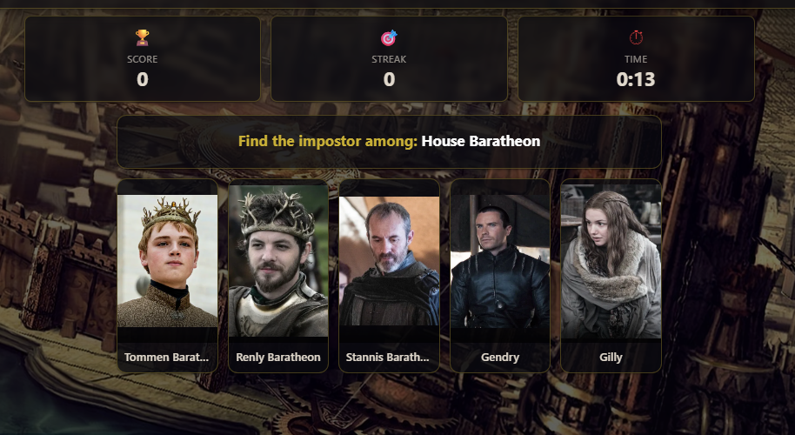Viewport: 795px width, 435px height.
Task: Click the Time countdown showing 0:13
Action: (636, 79)
